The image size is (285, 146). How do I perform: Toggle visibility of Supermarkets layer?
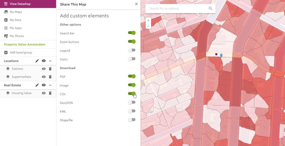(x=44, y=77)
